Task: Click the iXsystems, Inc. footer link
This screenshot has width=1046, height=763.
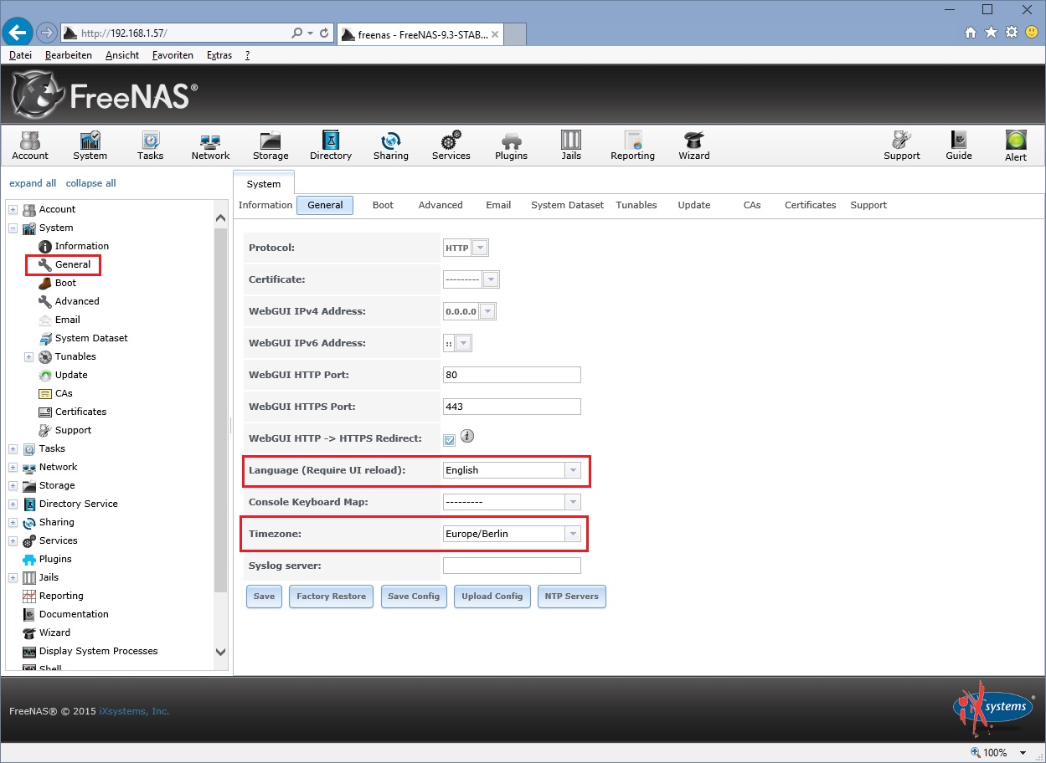Action: click(x=134, y=711)
